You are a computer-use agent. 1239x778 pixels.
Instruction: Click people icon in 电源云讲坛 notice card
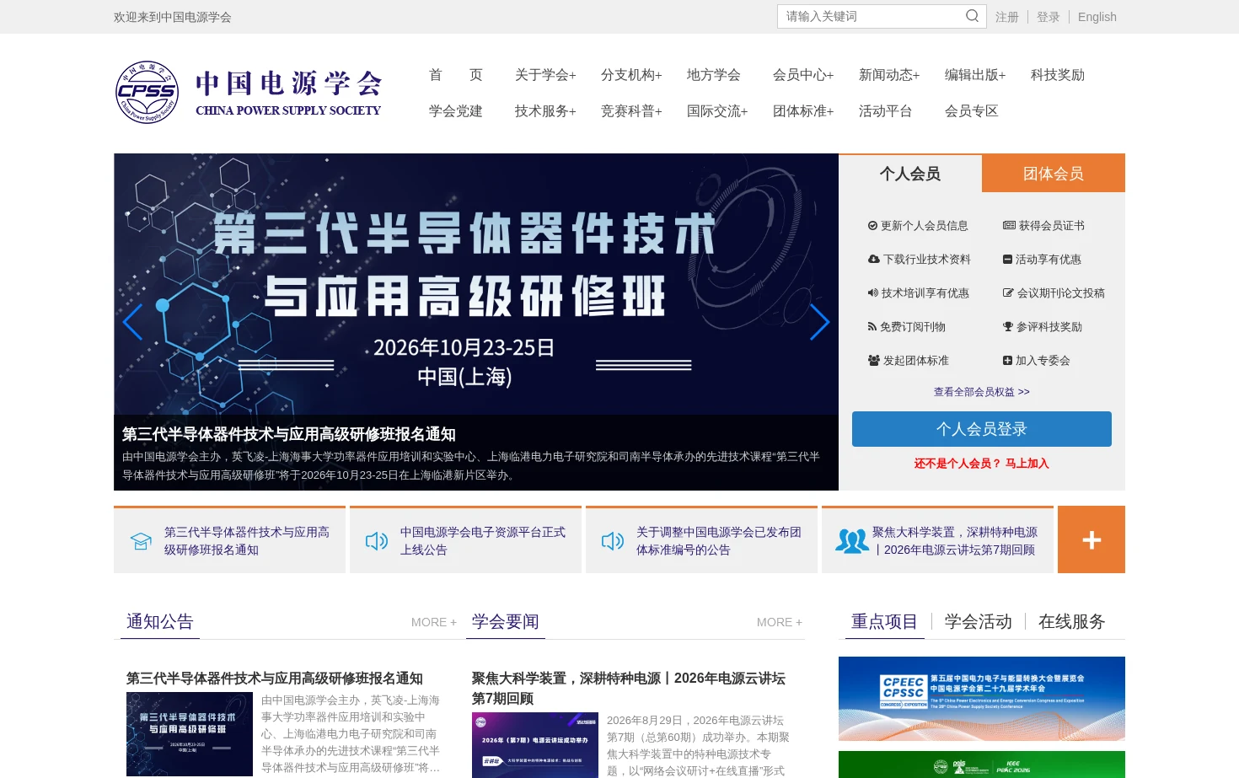point(852,541)
